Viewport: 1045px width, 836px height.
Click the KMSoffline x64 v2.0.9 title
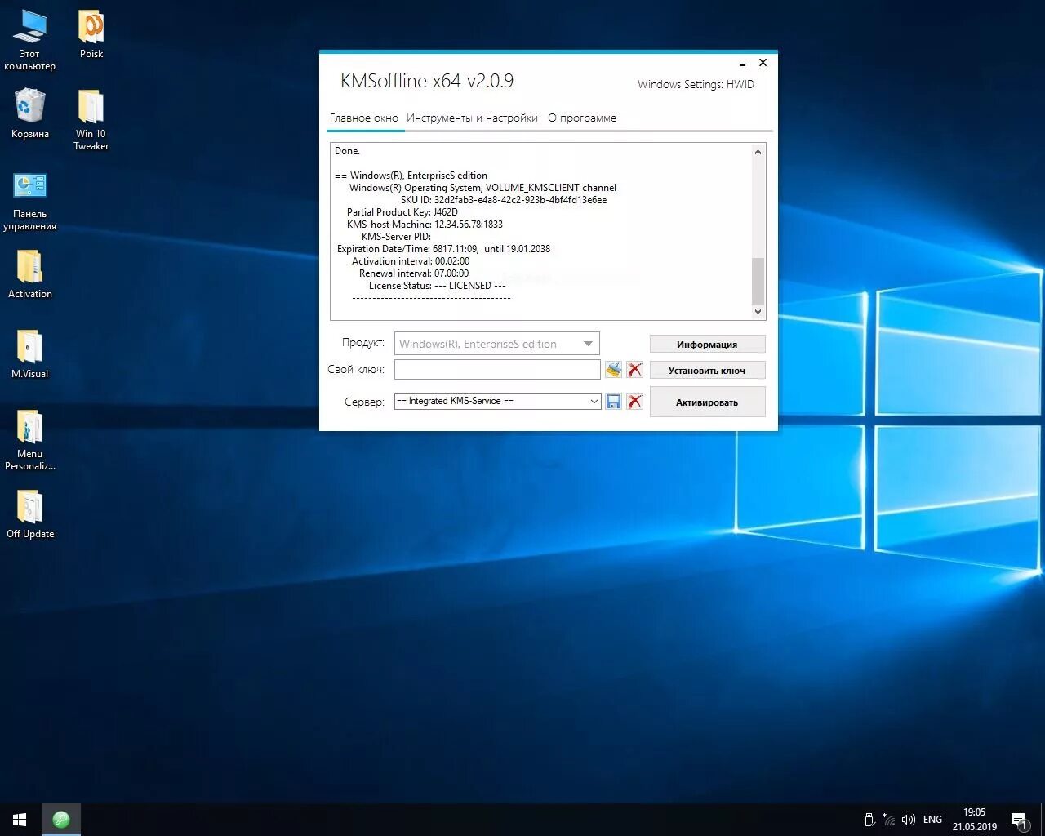427,81
